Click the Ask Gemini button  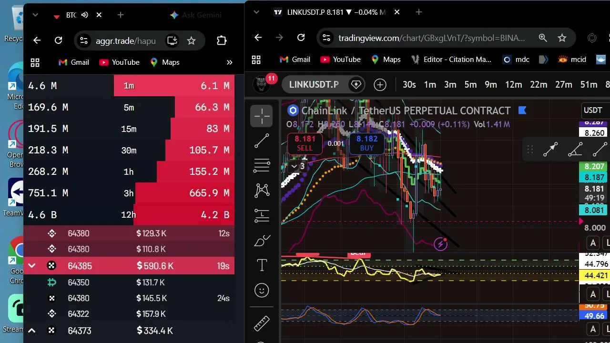click(196, 15)
